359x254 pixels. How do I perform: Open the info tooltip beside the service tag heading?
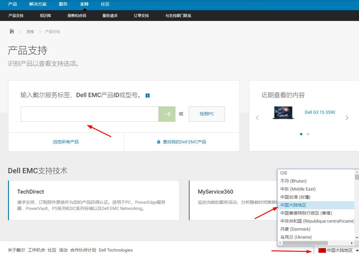[x=148, y=95]
